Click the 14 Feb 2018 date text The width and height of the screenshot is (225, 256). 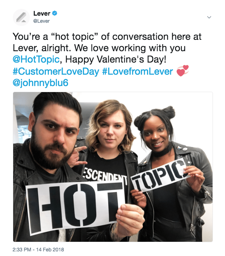pyautogui.click(x=50, y=250)
